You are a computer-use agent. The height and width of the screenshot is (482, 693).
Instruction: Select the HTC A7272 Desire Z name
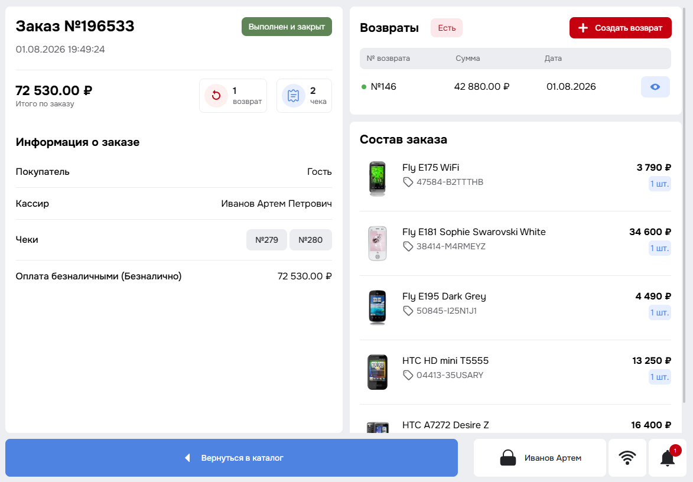point(445,425)
